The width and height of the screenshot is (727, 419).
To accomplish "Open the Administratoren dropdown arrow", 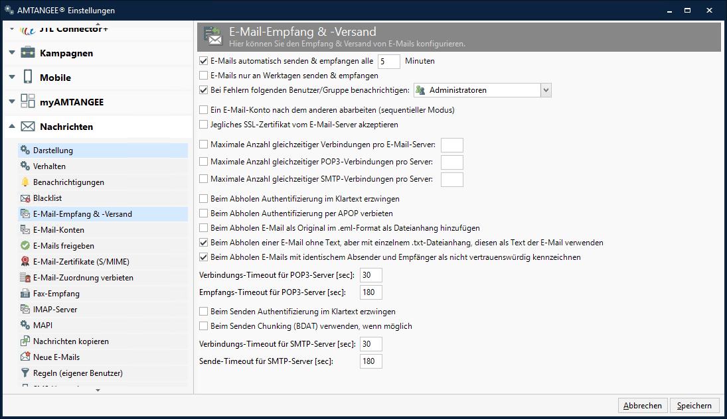I will (546, 90).
